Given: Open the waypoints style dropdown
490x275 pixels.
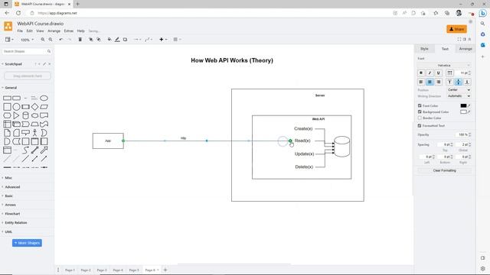Looking at the screenshot, I should coord(149,40).
